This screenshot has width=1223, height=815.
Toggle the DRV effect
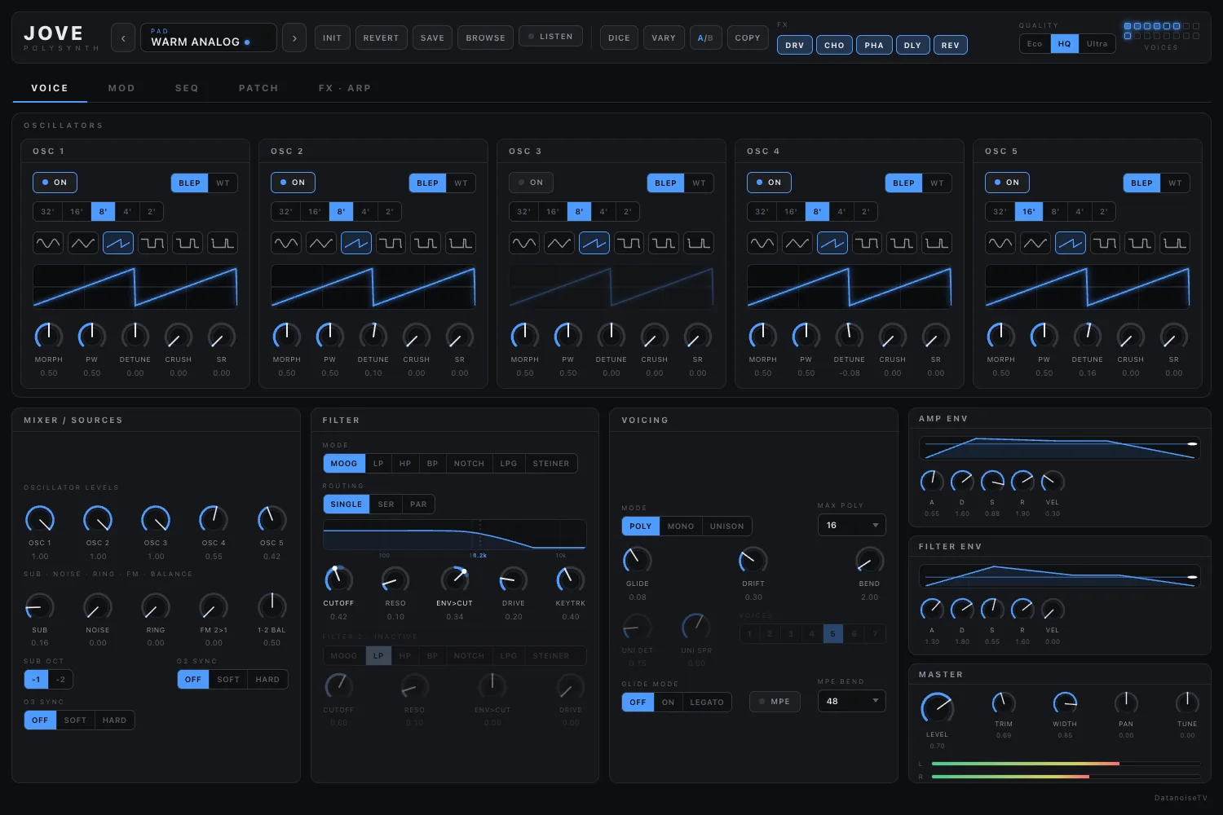point(795,46)
